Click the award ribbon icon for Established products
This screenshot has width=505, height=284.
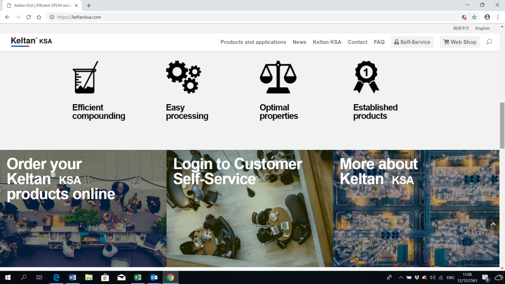(x=366, y=77)
